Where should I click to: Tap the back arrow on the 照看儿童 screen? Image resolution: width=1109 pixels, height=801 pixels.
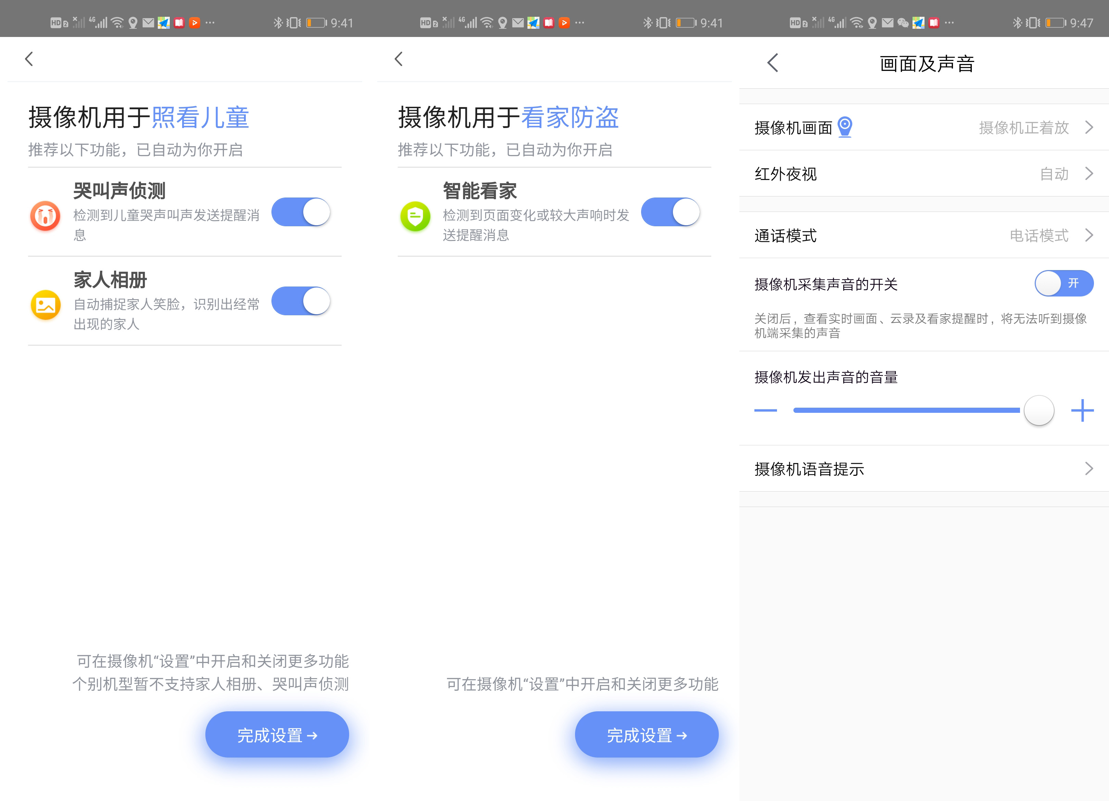coord(29,58)
